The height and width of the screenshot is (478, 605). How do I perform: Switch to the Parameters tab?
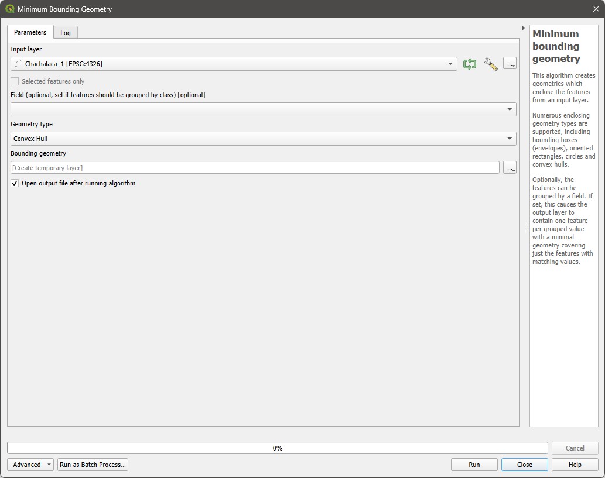click(30, 32)
